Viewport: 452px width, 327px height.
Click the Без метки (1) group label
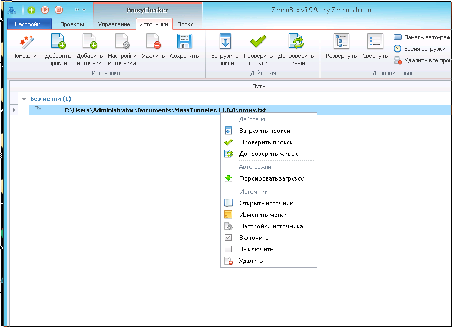point(51,99)
